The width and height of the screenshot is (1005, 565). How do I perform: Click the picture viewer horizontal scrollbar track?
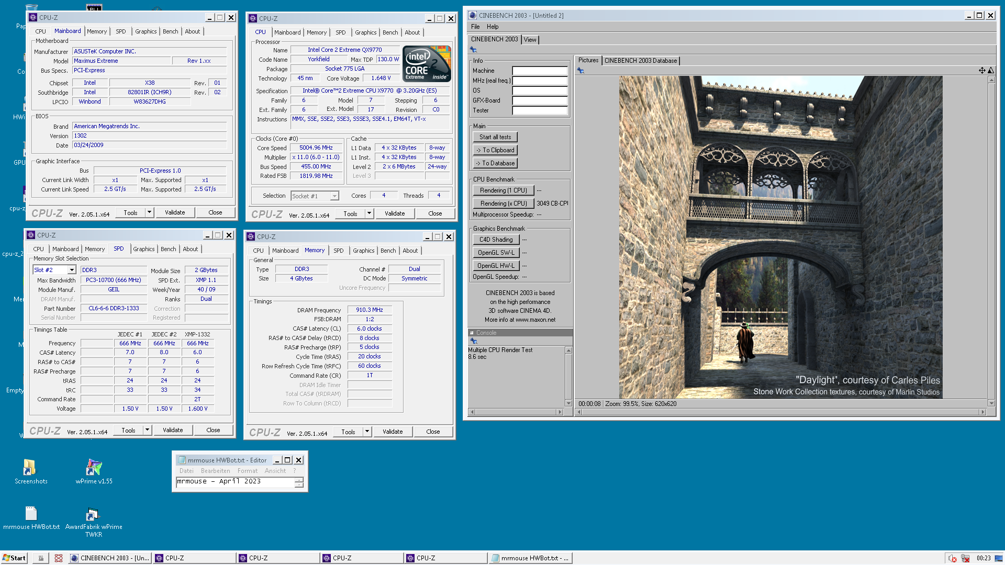(x=780, y=412)
